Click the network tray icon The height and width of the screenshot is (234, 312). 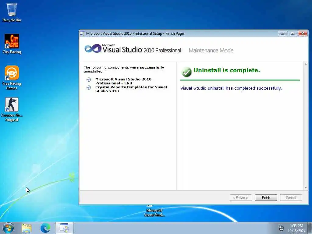pyautogui.click(x=281, y=228)
